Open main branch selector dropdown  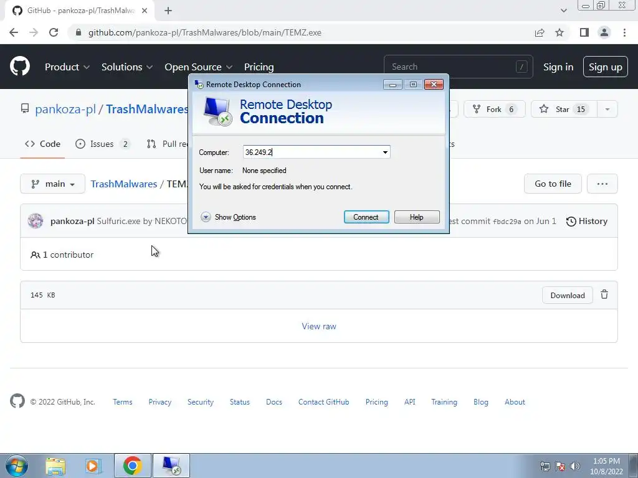(x=52, y=184)
